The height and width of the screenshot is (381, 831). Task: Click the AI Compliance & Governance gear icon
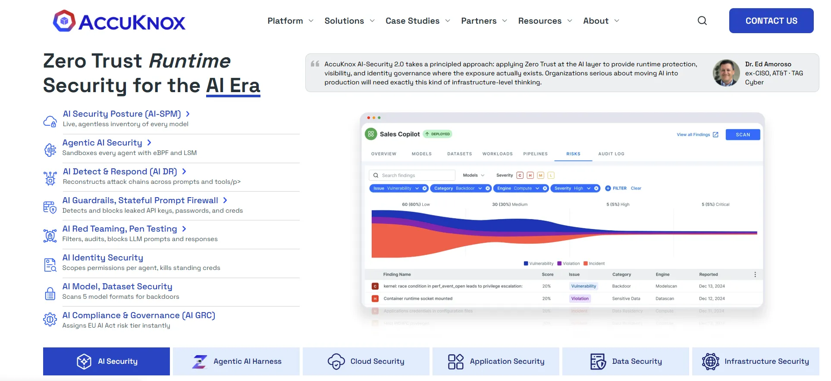(x=50, y=319)
